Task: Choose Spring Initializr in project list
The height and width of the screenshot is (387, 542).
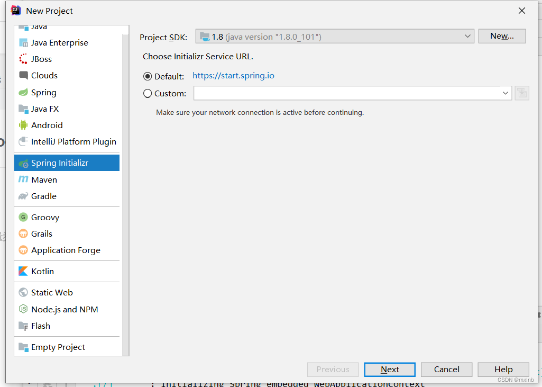Action: point(67,163)
